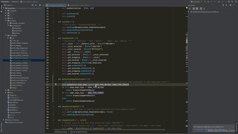Expand the qss folder
This screenshot has height=134, width=238.
click(x=8, y=38)
